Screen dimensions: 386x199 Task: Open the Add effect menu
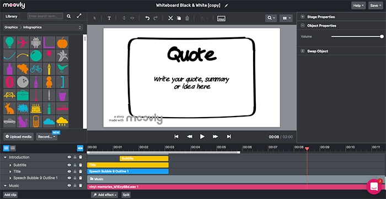click(105, 195)
